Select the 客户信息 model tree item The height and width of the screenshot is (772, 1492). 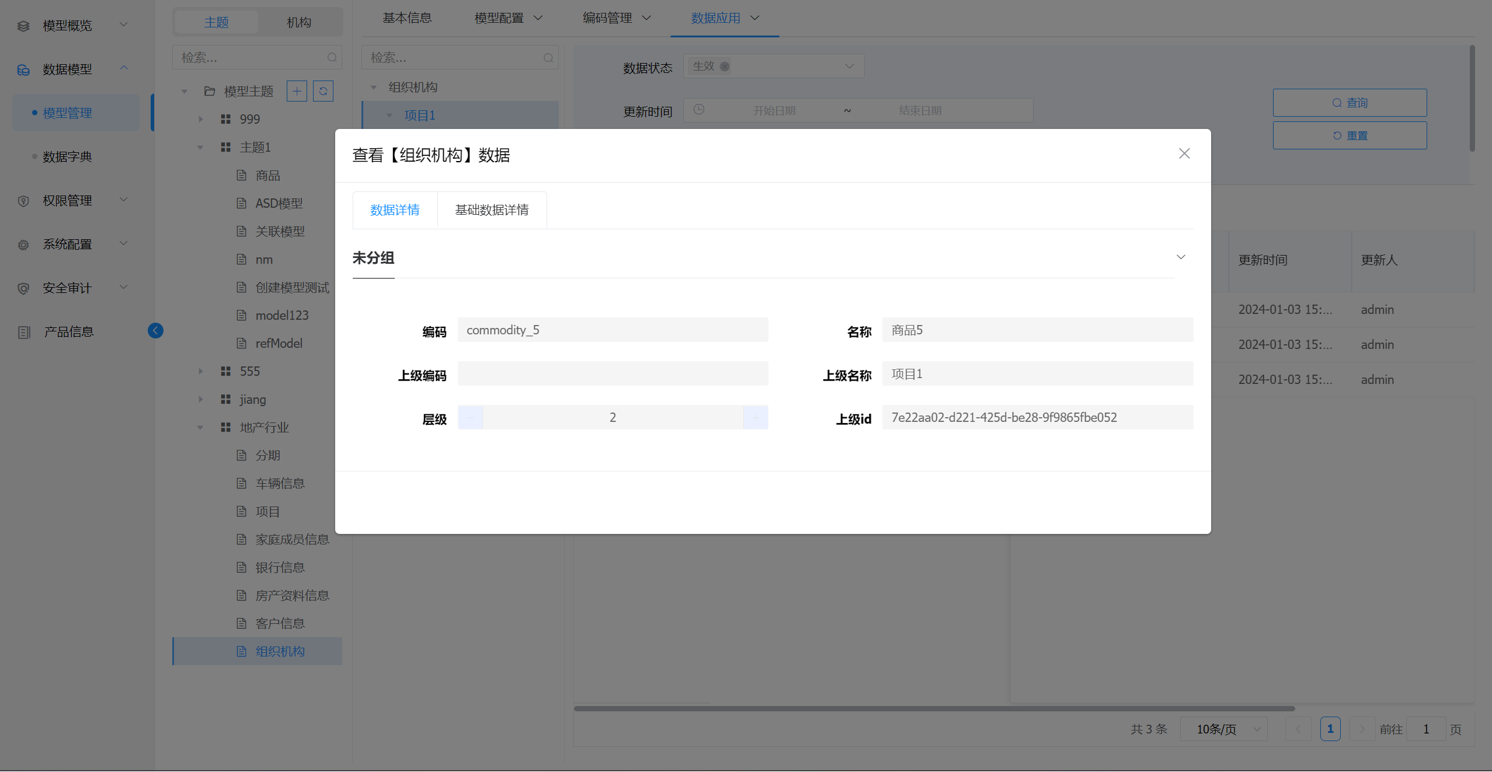tap(280, 623)
